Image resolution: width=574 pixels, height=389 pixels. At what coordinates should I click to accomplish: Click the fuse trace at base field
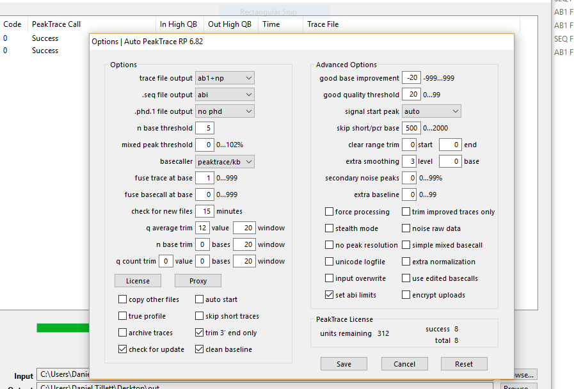[x=205, y=178]
